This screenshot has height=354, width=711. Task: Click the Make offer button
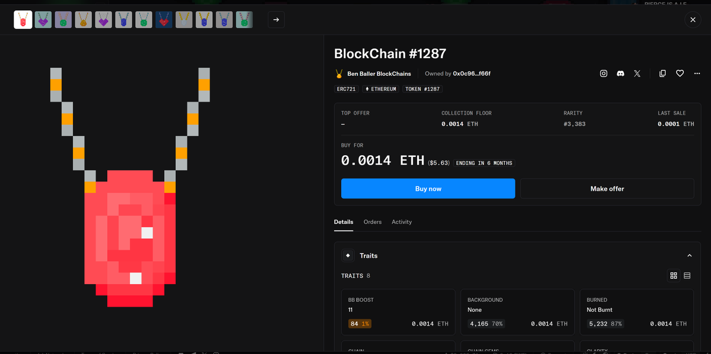[x=607, y=189]
